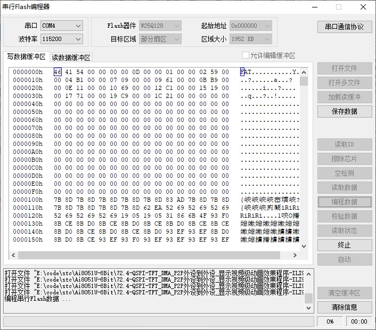The image size is (376, 330).
Task: Open the 区域大小 1952 KB dropdown
Action: click(251, 39)
